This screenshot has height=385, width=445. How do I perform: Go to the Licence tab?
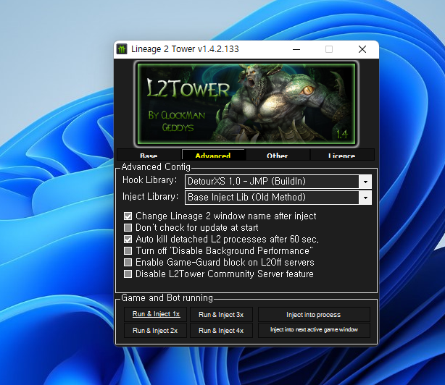[341, 156]
